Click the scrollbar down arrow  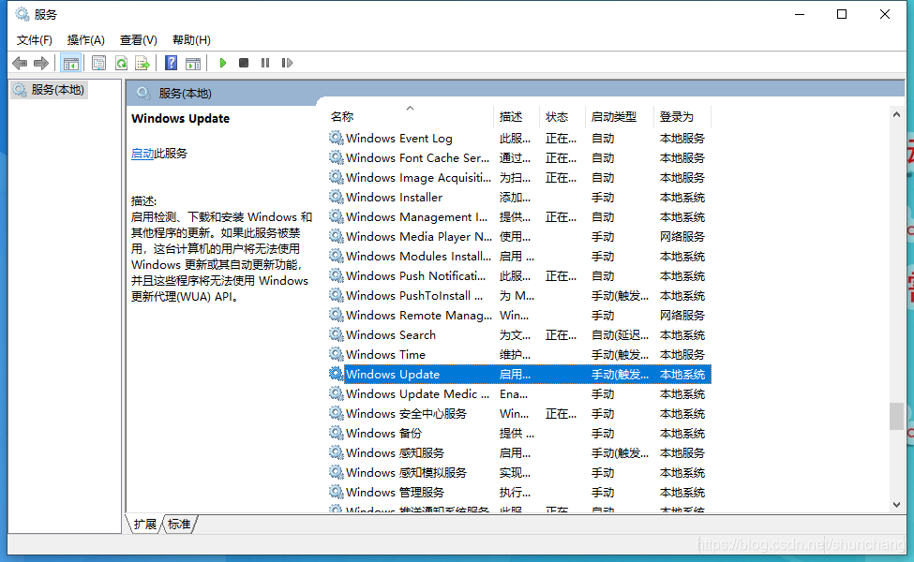[896, 505]
